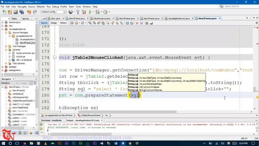Click the Debug Project icon
Screen dimensions: 259x146
click(98, 12)
